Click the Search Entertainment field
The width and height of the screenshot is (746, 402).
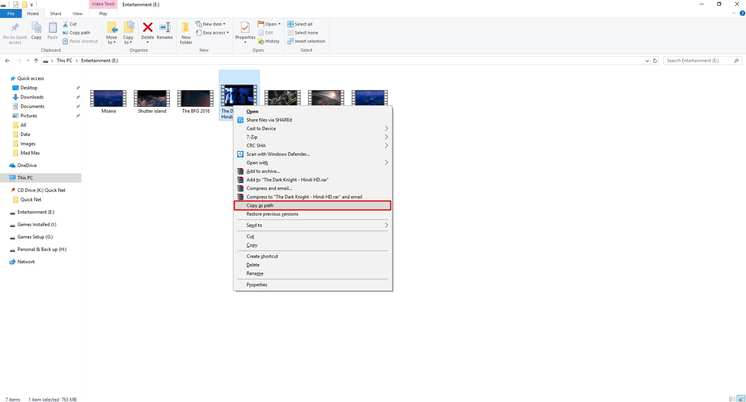[698, 61]
